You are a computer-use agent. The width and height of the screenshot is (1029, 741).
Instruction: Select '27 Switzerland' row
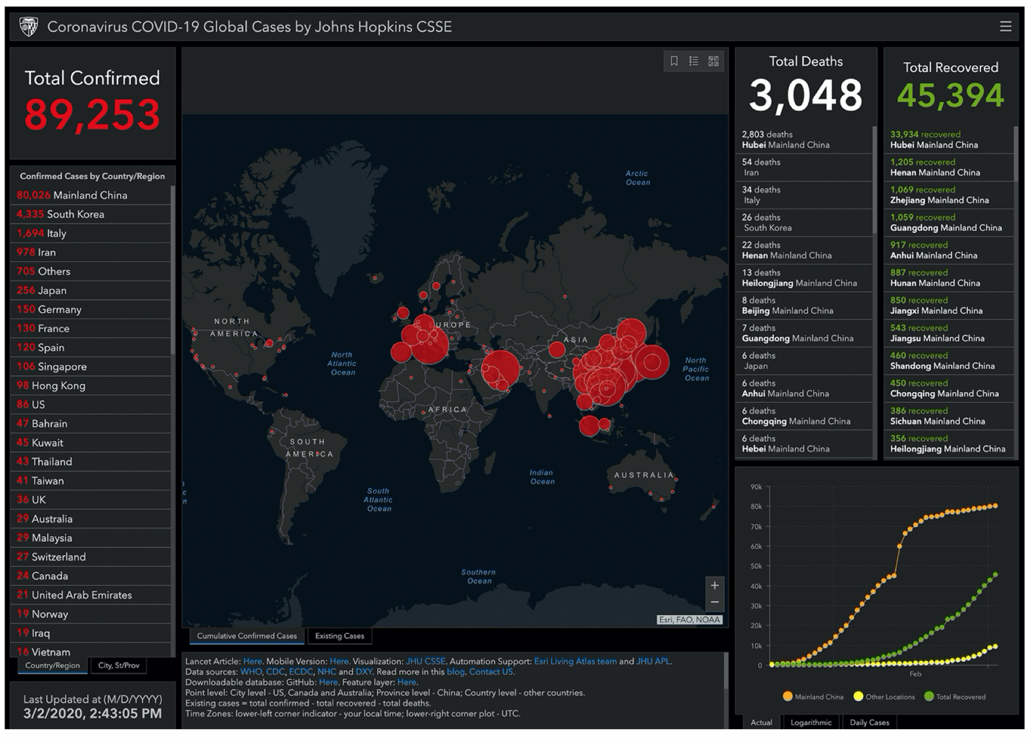(90, 557)
